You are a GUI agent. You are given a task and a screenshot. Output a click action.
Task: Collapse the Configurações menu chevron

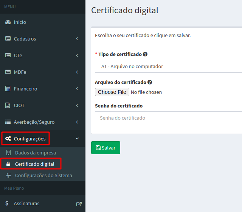[77, 139]
